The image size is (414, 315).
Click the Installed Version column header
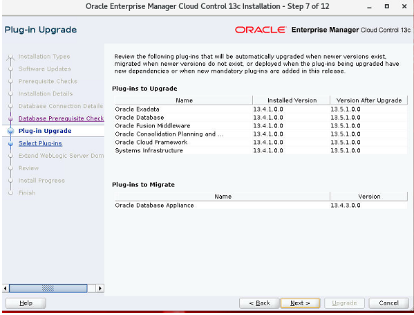point(292,100)
